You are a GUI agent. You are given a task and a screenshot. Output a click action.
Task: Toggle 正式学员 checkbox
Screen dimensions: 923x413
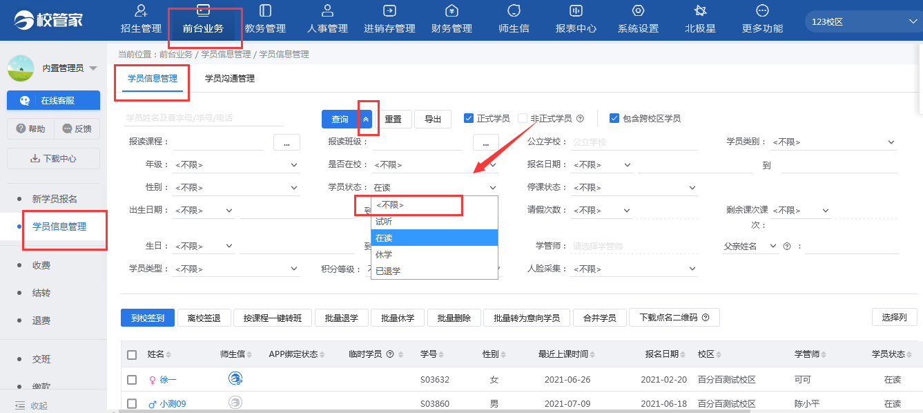click(x=469, y=118)
